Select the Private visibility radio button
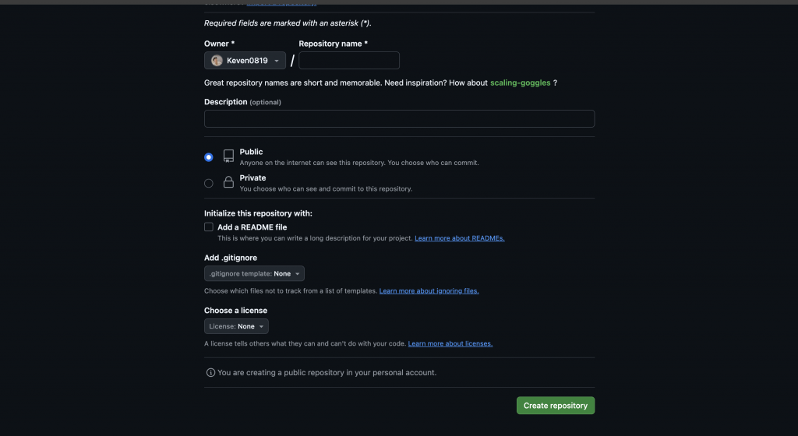This screenshot has width=798, height=436. (x=209, y=184)
